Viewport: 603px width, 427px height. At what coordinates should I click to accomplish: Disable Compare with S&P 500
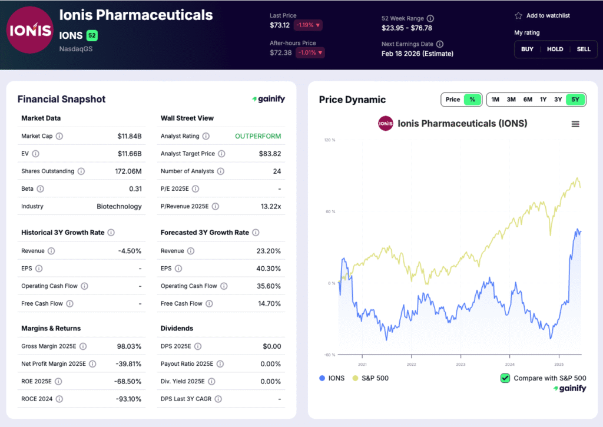(505, 379)
